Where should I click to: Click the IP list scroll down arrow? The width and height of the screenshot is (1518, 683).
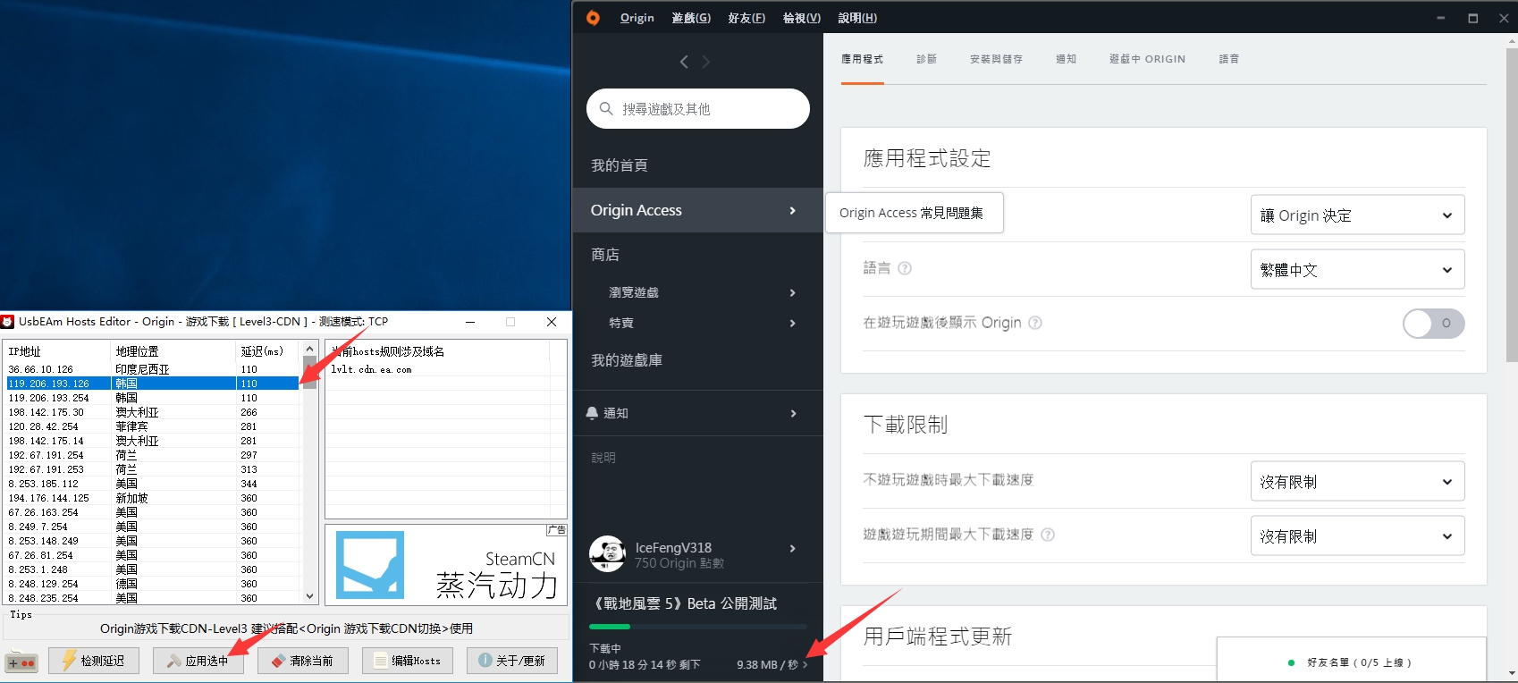310,596
